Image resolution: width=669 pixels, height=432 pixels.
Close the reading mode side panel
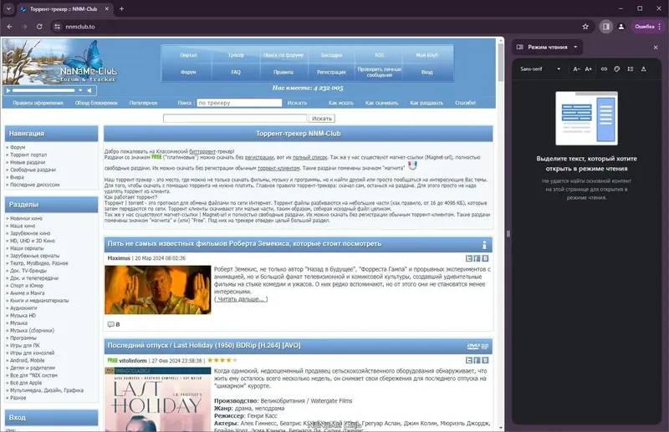coord(656,48)
